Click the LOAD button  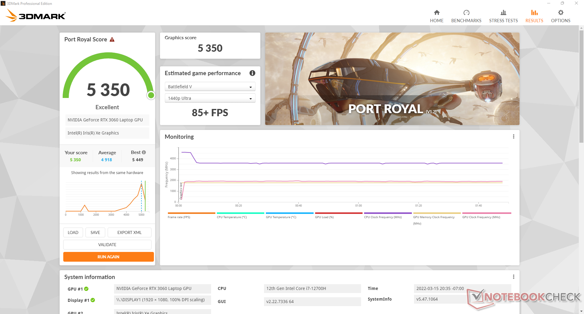[x=73, y=232]
